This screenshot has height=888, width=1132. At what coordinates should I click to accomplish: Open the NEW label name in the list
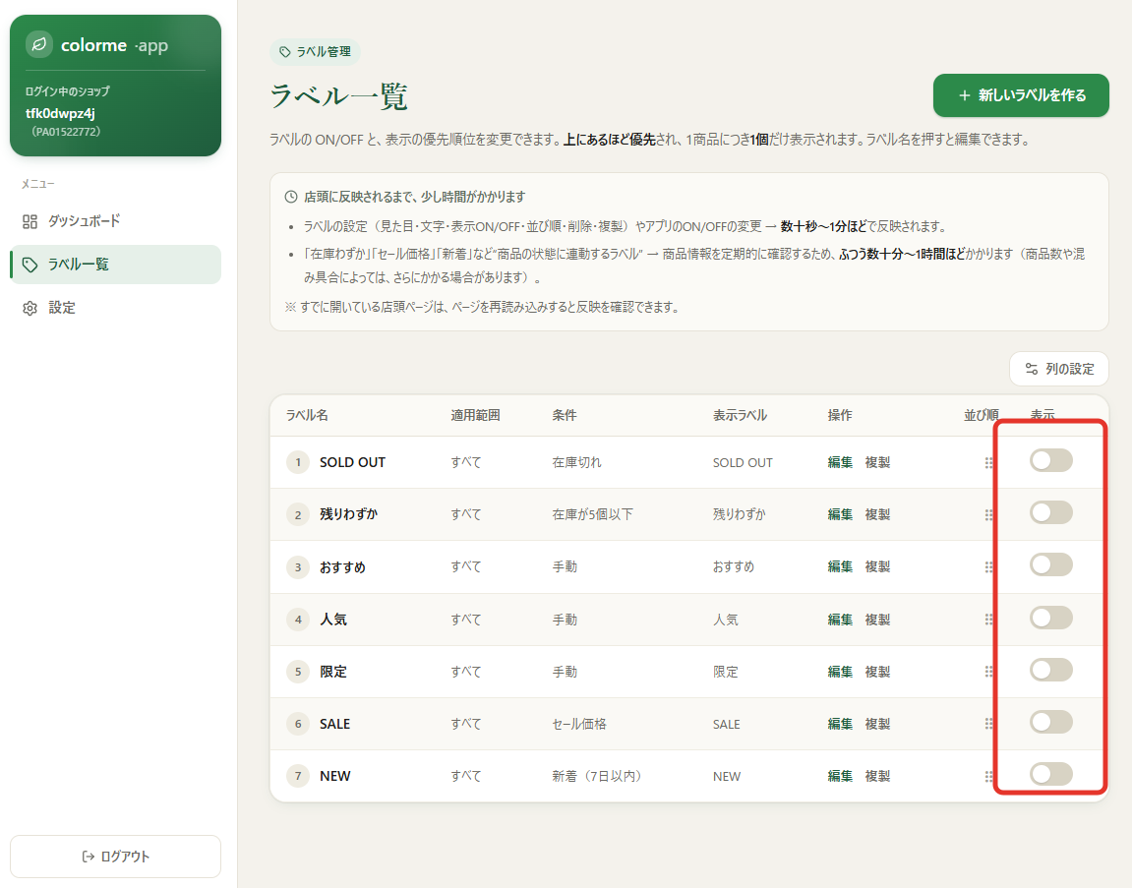tap(335, 776)
